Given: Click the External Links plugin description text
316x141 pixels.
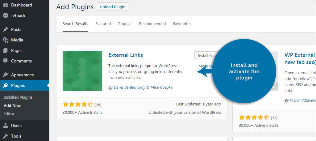Looking at the screenshot, I should coord(145,72).
